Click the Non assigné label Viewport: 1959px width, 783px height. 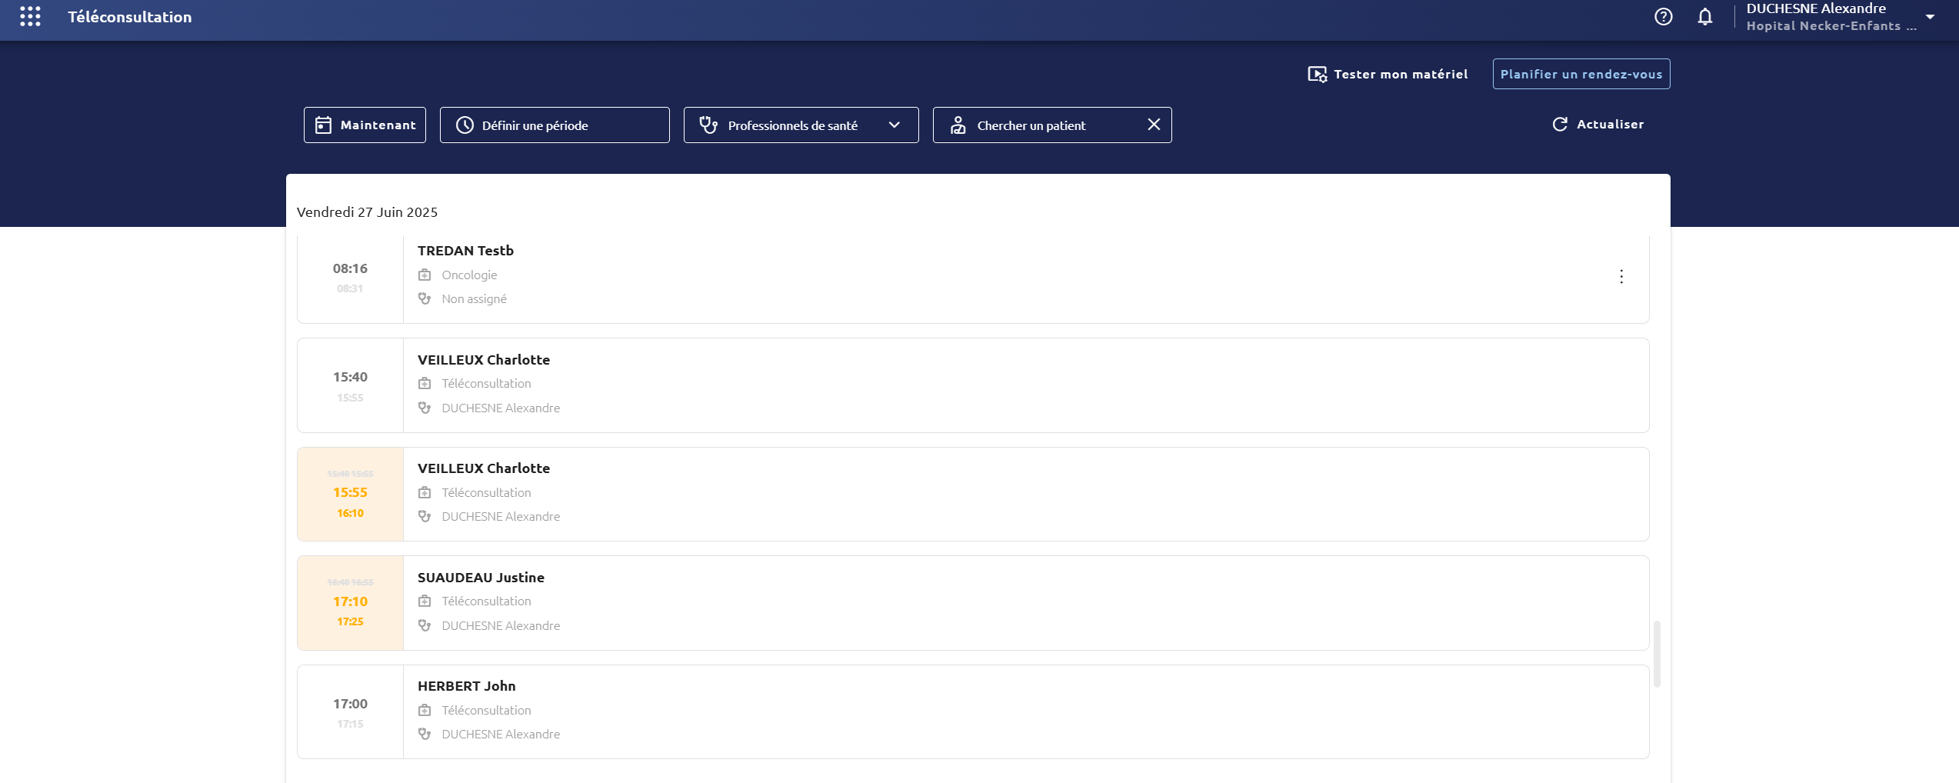click(x=474, y=299)
